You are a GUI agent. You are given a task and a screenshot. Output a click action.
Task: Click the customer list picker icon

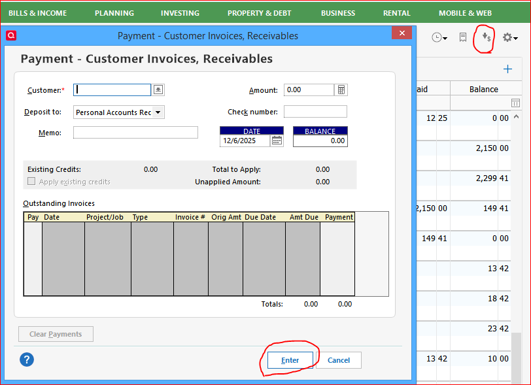click(x=158, y=90)
